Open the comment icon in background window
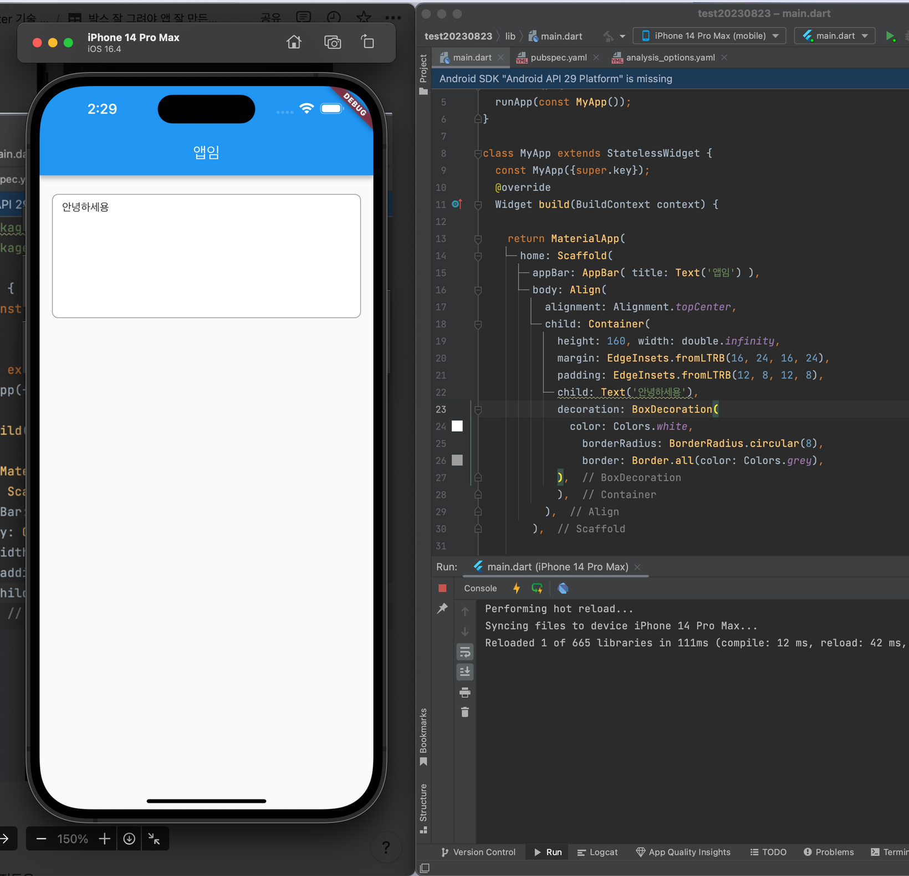Image resolution: width=909 pixels, height=876 pixels. 303,17
